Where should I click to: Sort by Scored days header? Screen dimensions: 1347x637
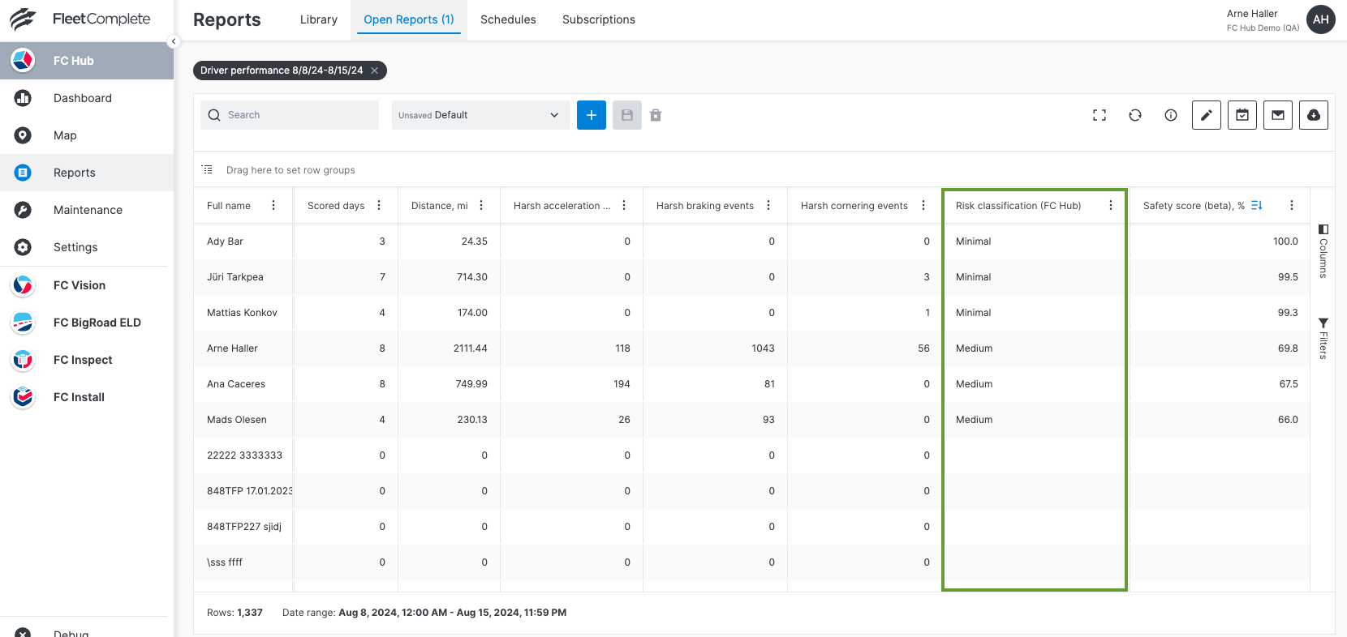336,206
